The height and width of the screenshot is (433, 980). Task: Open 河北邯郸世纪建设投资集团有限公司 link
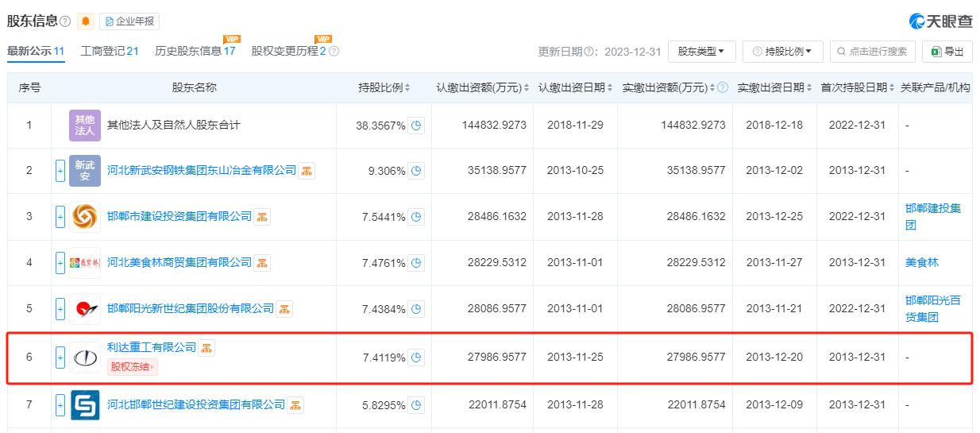pos(196,405)
